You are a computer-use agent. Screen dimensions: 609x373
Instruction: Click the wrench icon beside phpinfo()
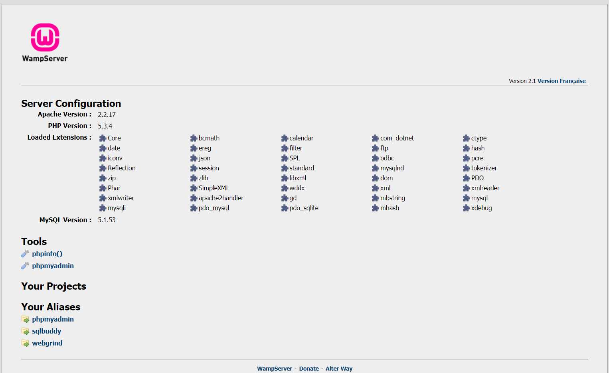[x=25, y=254]
